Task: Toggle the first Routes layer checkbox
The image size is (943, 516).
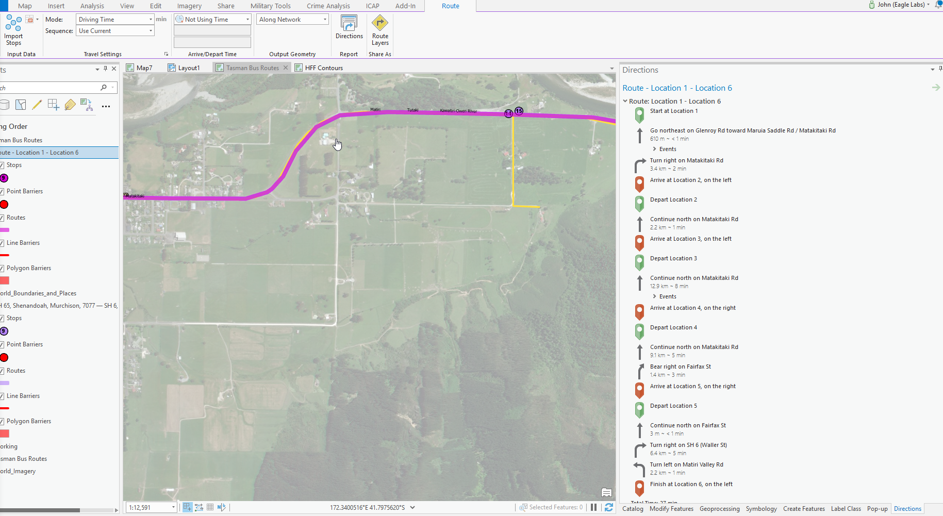Action: tap(2, 218)
